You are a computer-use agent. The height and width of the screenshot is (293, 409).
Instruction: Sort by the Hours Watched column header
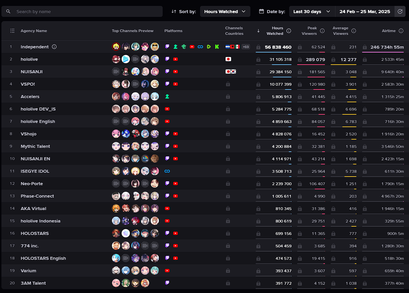coord(275,31)
